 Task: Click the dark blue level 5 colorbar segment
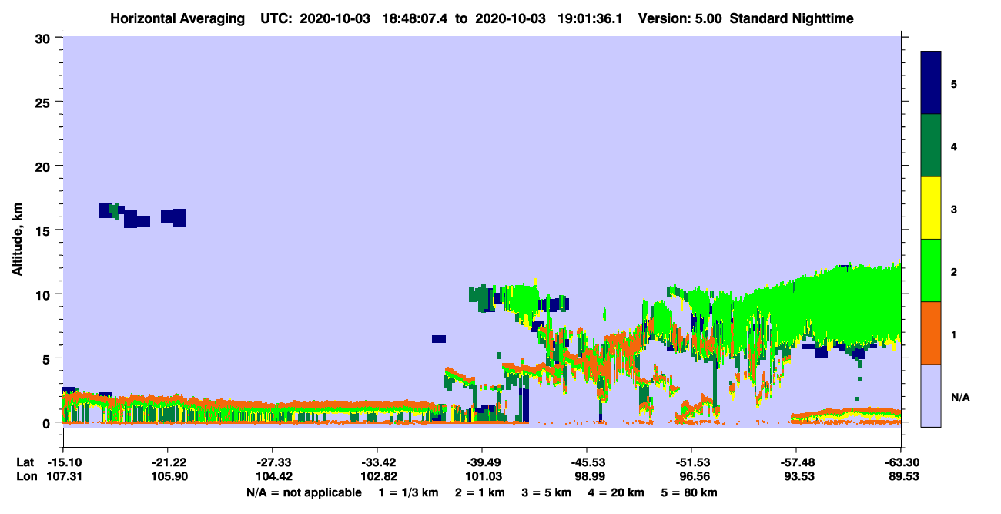931,83
